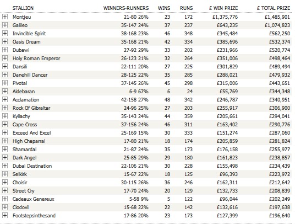Expand Aldebaran row with plus icon

(x=5, y=91)
